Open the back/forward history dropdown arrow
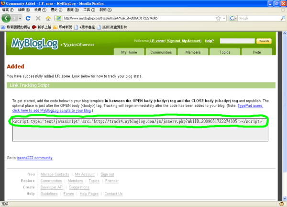 (20, 18)
